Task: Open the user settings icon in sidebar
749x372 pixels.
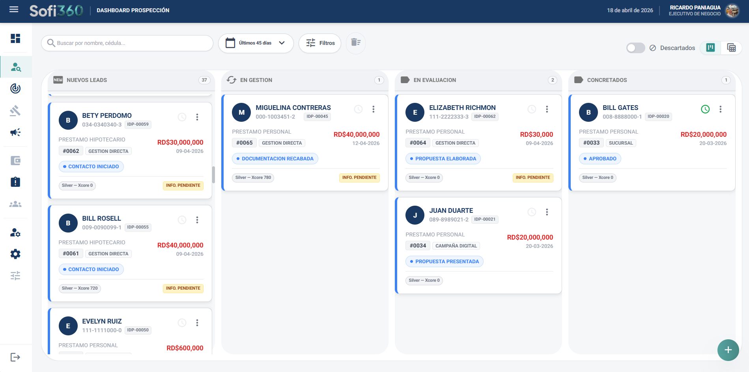Action: point(15,232)
